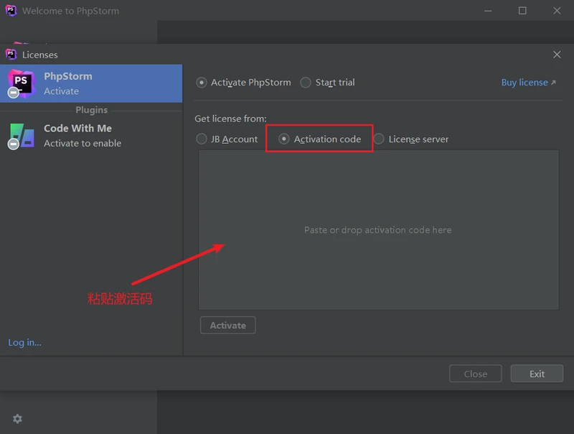Click the Close button beside Exit

pyautogui.click(x=475, y=374)
